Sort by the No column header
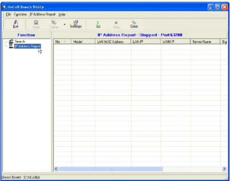 pos(62,41)
